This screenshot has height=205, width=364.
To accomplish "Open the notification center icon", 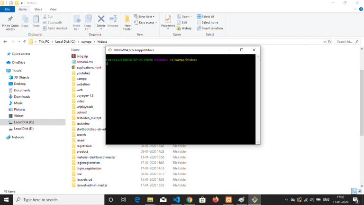I will click(356, 200).
